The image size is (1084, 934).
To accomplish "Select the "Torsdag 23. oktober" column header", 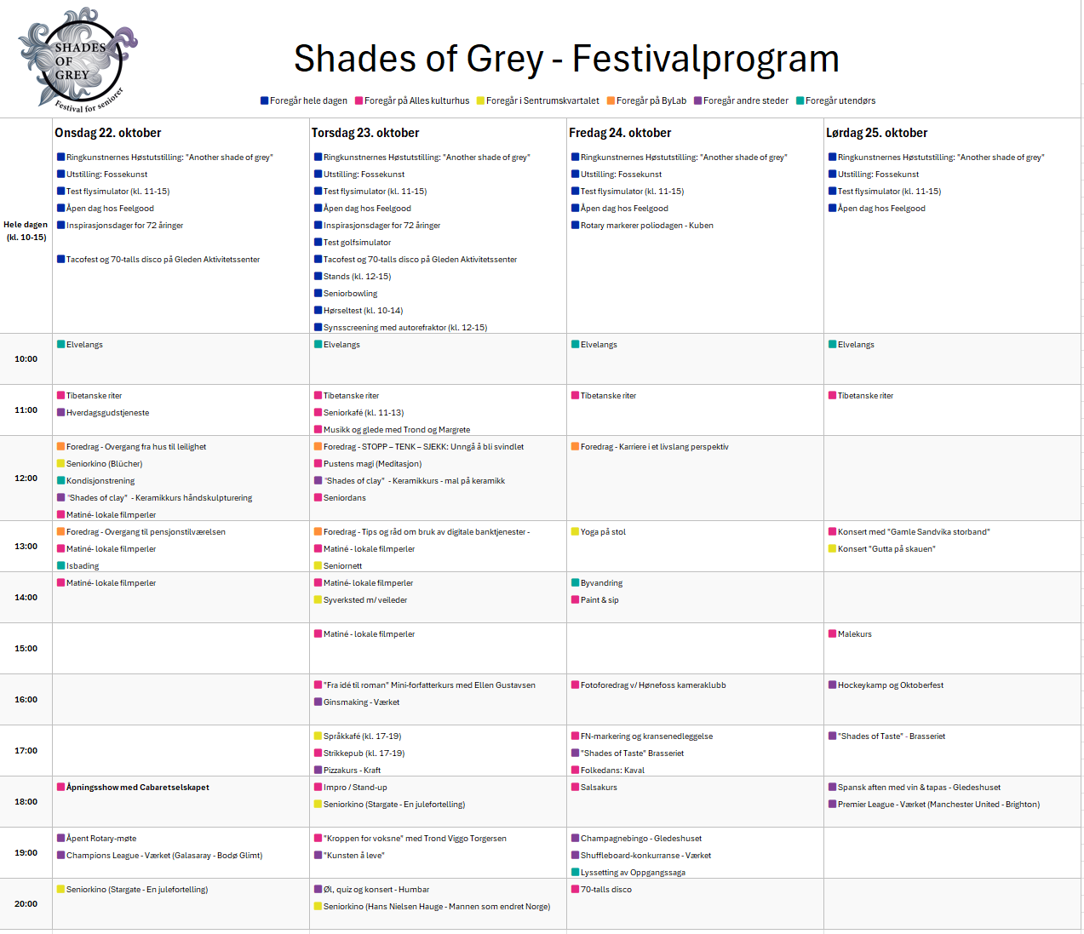I will 365,133.
